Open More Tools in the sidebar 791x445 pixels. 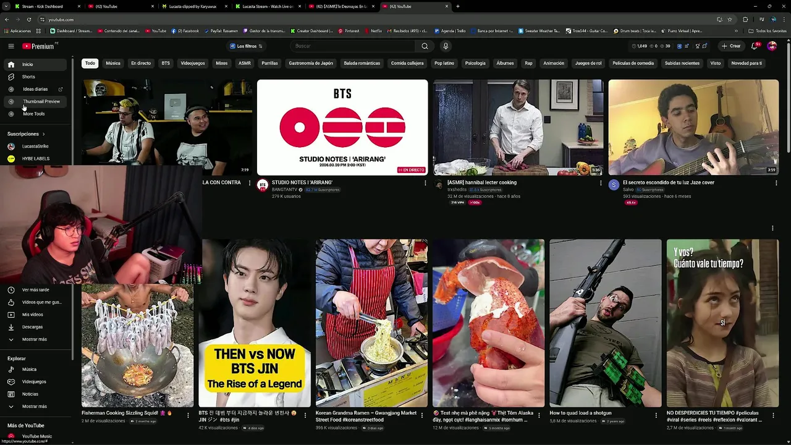point(36,114)
